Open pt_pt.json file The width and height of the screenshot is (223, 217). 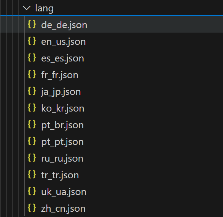[x=62, y=142]
